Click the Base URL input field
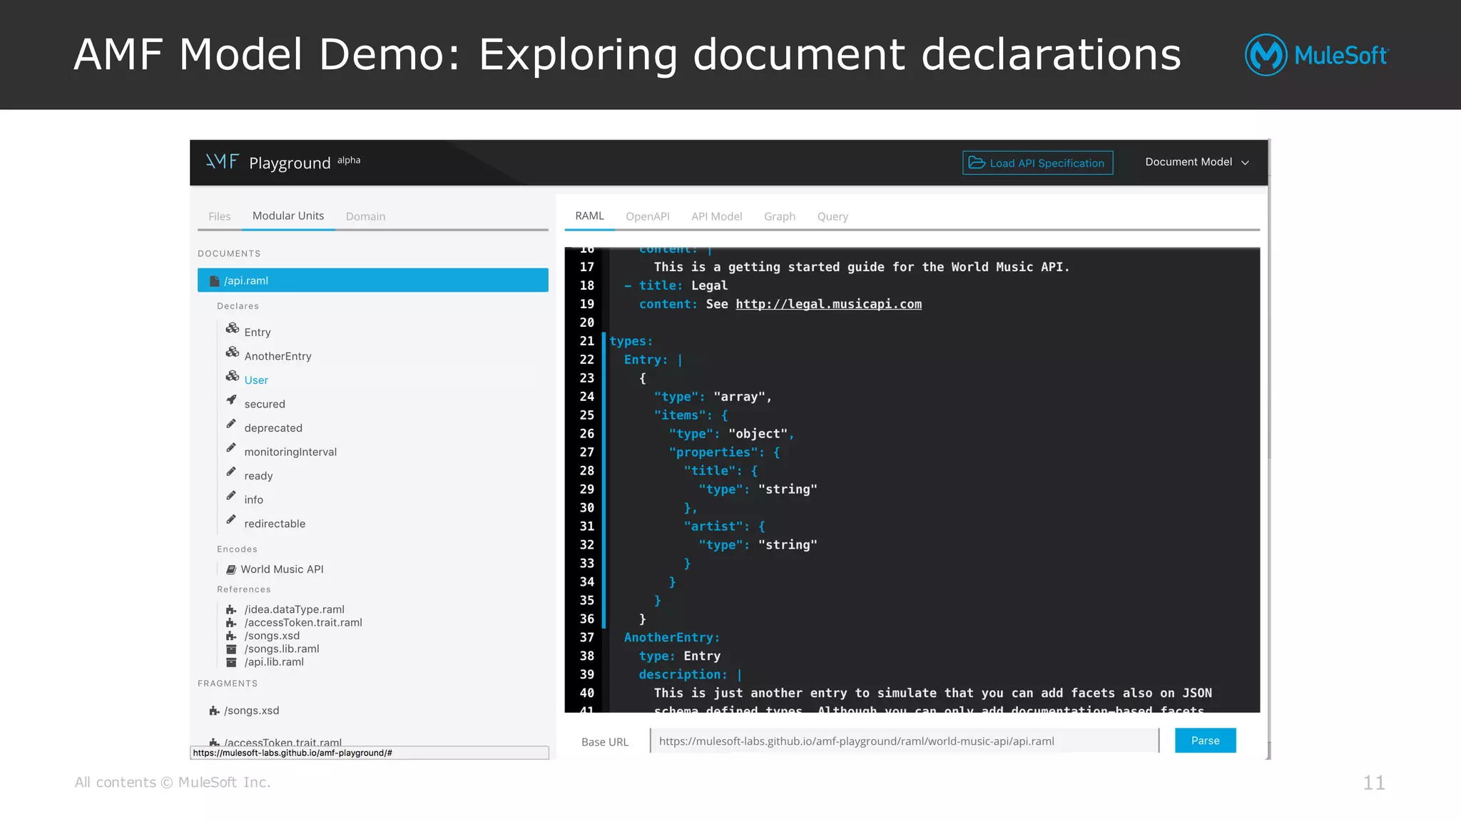 pos(905,741)
